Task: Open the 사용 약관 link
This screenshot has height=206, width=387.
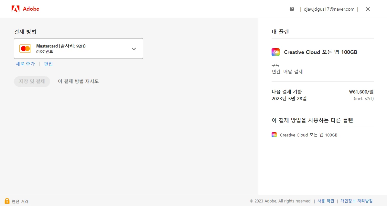Action: pos(326,201)
